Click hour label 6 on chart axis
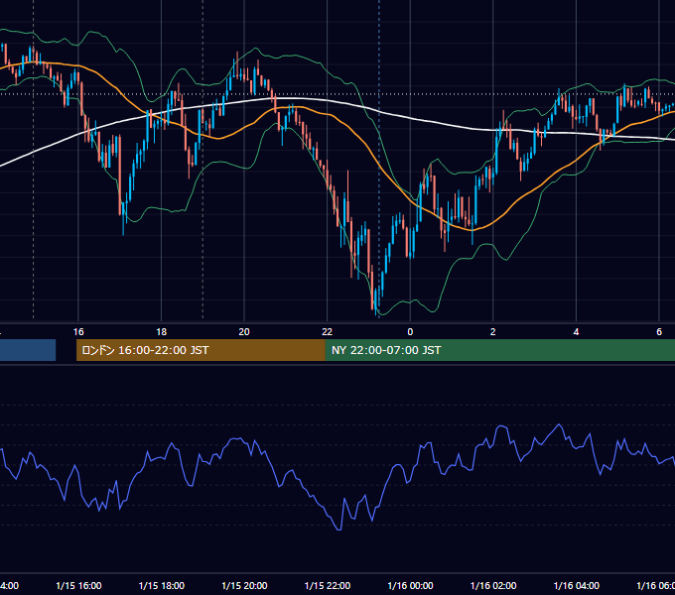675x595 pixels. point(659,331)
